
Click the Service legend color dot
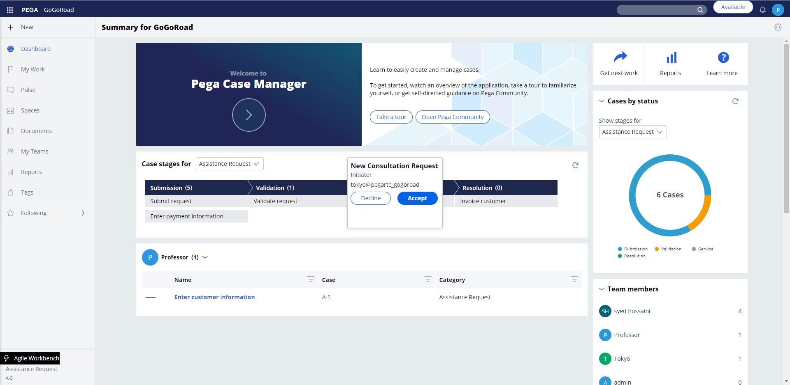pyautogui.click(x=694, y=249)
